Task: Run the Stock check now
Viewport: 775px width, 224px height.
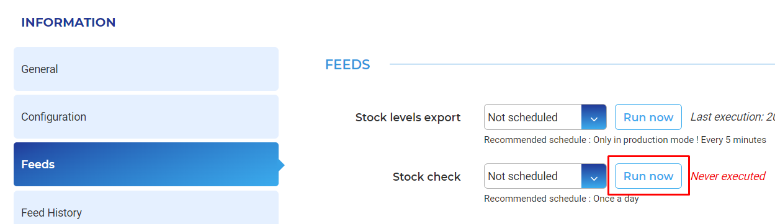Action: [x=648, y=176]
